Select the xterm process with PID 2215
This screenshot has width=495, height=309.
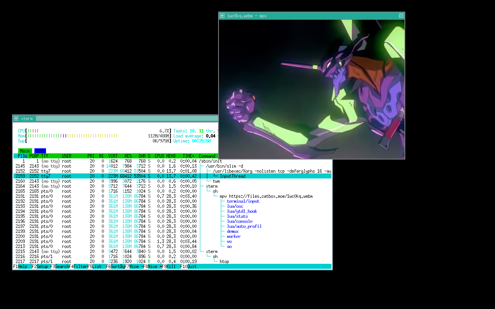[x=173, y=251]
